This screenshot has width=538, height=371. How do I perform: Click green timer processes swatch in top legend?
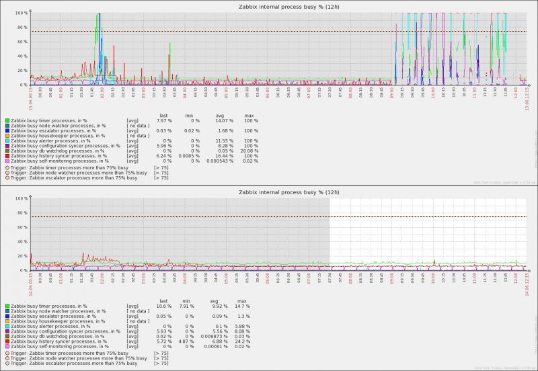pos(7,120)
